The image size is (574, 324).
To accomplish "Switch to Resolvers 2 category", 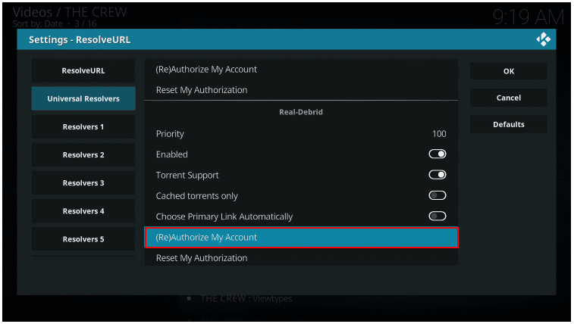I will point(83,155).
